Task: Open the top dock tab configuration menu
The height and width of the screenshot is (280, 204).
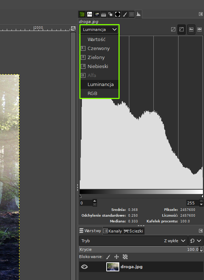Action: (x=201, y=14)
